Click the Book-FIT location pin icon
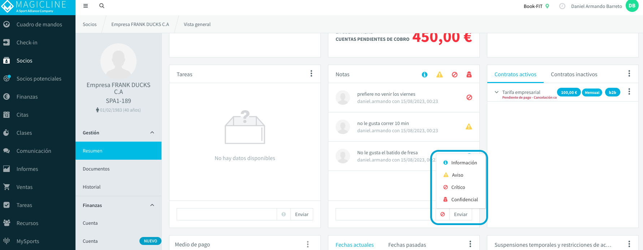The height and width of the screenshot is (250, 643). 547,6
